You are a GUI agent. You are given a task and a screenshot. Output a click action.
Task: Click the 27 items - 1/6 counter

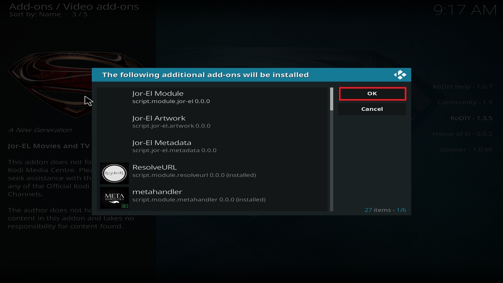coord(385,210)
